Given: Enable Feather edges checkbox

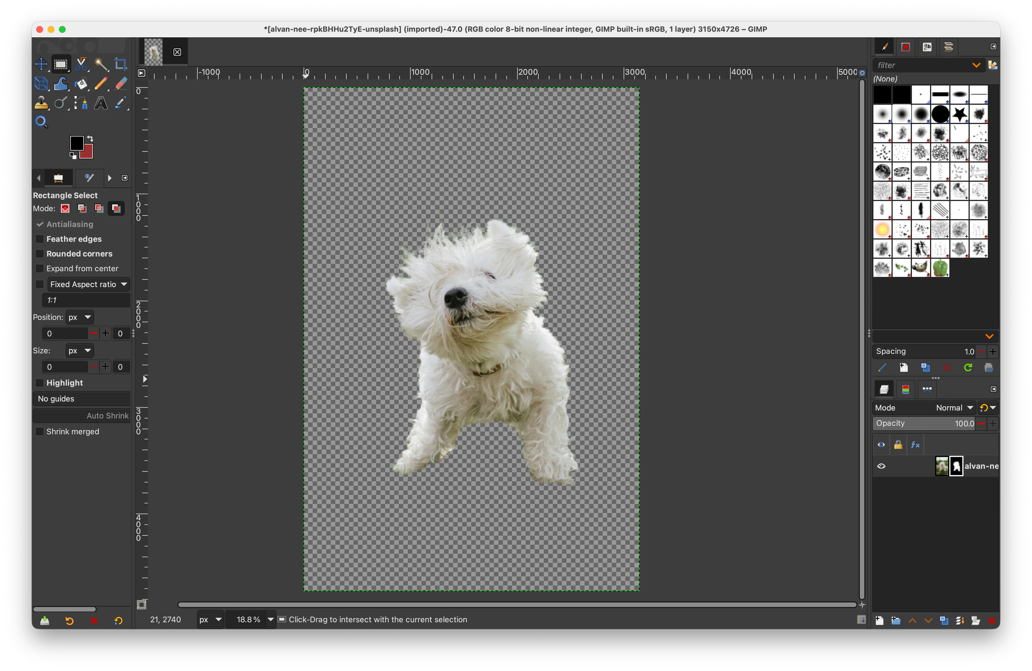Looking at the screenshot, I should pyautogui.click(x=40, y=239).
